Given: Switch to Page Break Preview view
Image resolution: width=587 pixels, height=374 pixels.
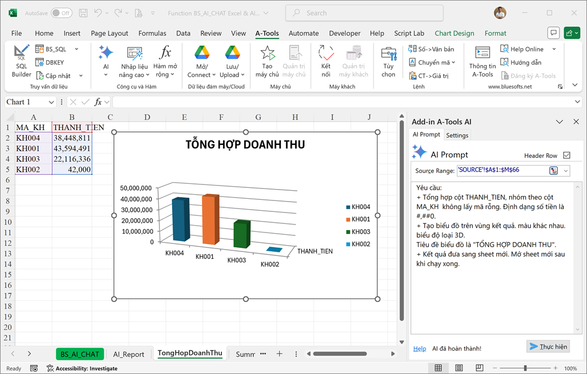Looking at the screenshot, I should (479, 368).
